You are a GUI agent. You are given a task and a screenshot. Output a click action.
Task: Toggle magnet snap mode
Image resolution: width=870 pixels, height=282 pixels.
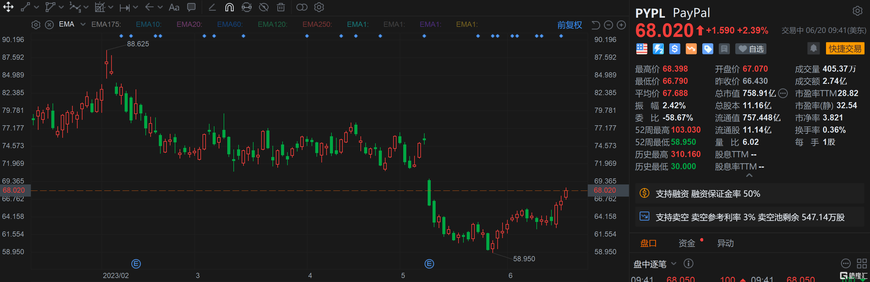pyautogui.click(x=229, y=7)
